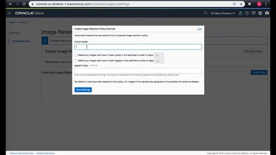Open the announcements bell icon
Screen dimensions: 276x155
click(240, 13)
